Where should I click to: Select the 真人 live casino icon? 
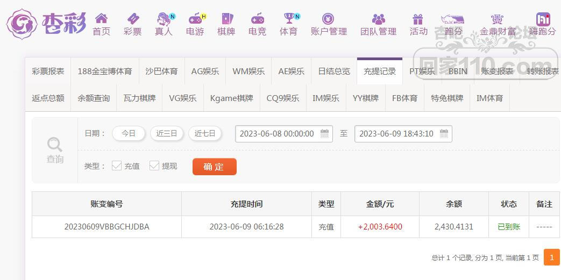coord(163,19)
